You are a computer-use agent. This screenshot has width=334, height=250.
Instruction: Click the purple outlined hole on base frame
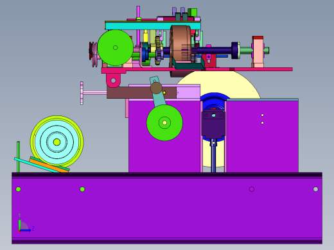coord(252,189)
